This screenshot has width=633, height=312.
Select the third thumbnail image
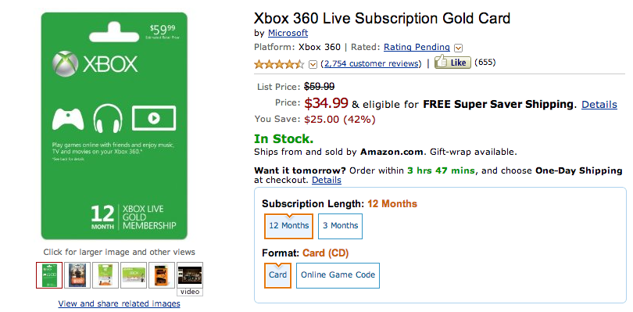[105, 275]
